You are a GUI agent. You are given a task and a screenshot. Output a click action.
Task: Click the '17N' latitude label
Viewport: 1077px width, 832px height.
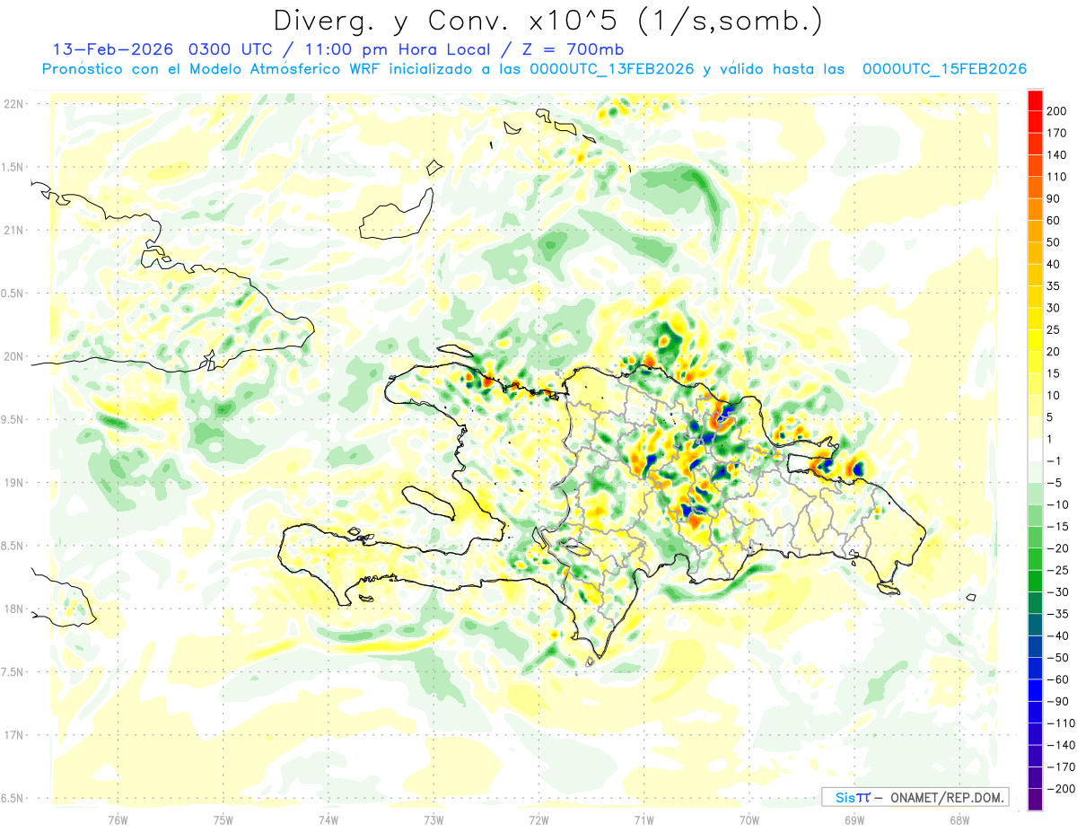point(15,735)
